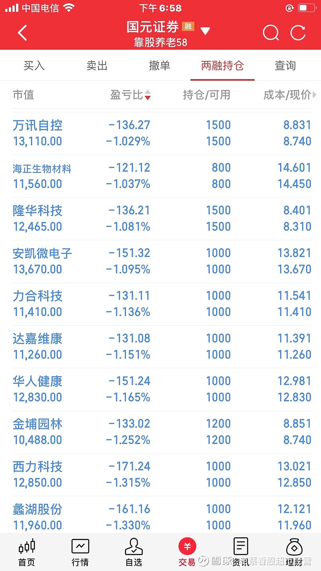Open the 理财 wealth icon
Viewport: 321px width, 571px height.
(x=294, y=552)
